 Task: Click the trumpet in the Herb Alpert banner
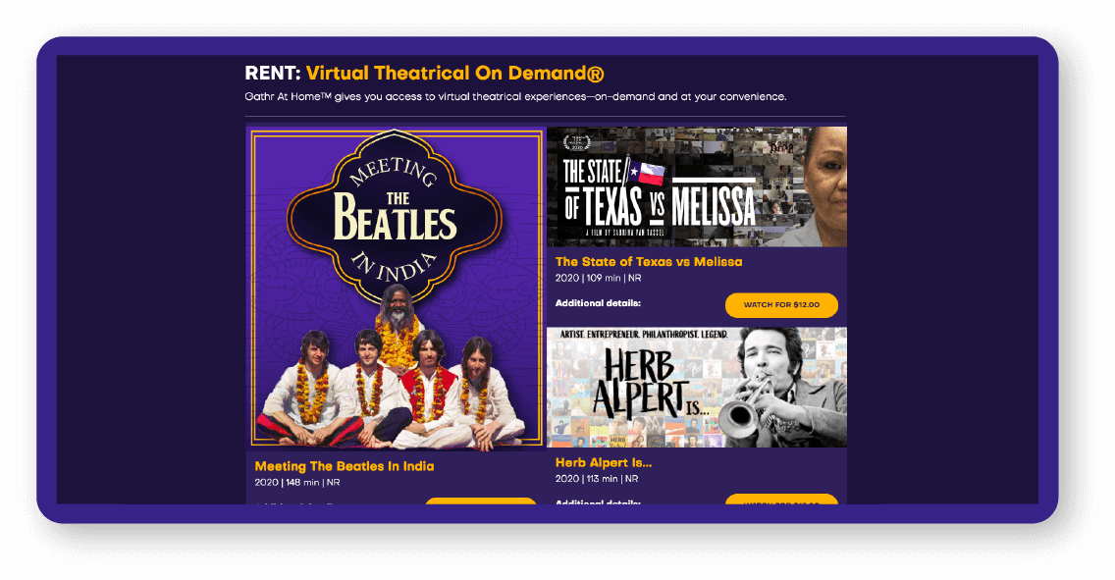[x=746, y=409]
